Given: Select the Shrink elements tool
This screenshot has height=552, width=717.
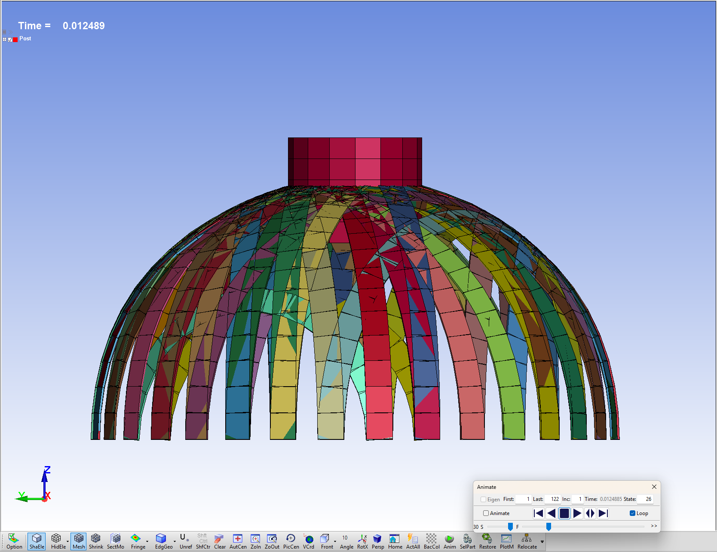Looking at the screenshot, I should click(x=96, y=541).
